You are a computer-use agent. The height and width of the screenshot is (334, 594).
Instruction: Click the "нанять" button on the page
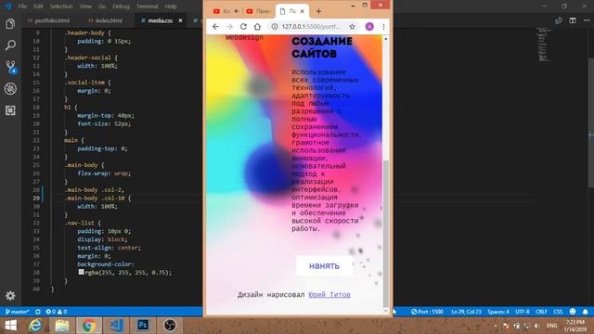[324, 266]
